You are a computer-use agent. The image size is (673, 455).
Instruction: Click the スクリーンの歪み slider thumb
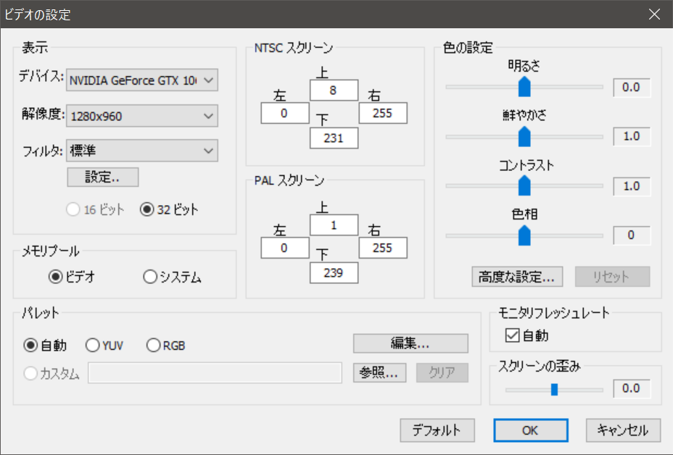pos(554,389)
